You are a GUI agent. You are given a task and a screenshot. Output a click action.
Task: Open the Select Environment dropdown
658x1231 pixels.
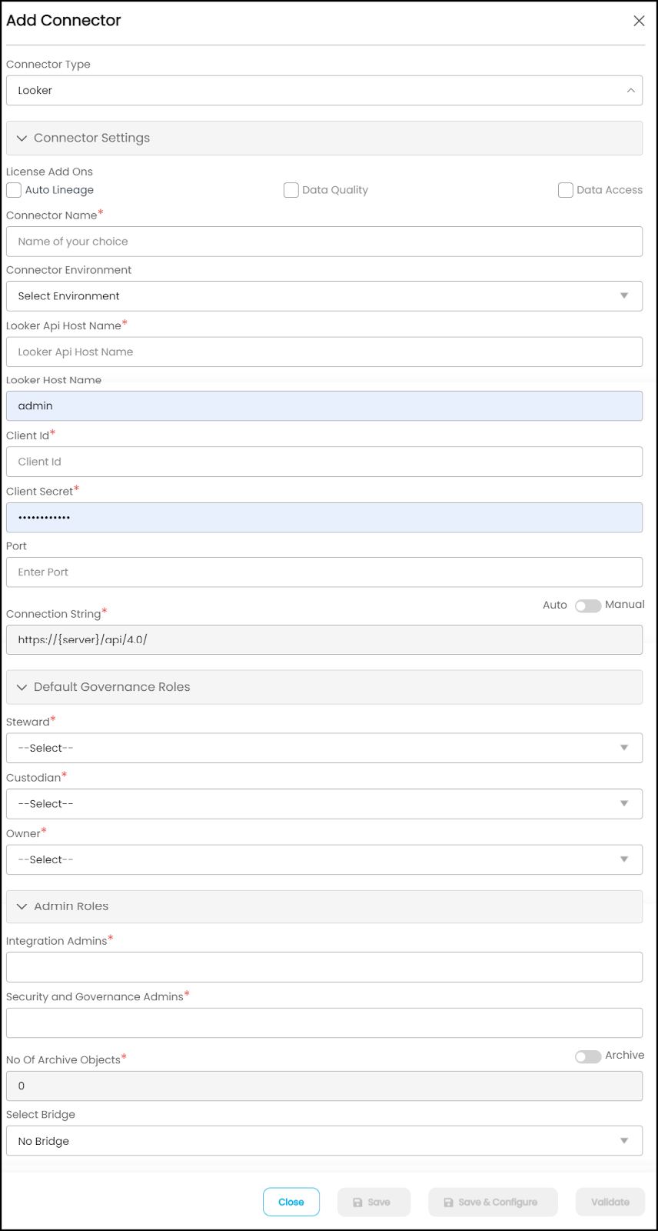point(324,296)
